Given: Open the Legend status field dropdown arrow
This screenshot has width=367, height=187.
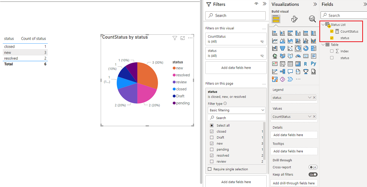Looking at the screenshot, I should pos(310,98).
